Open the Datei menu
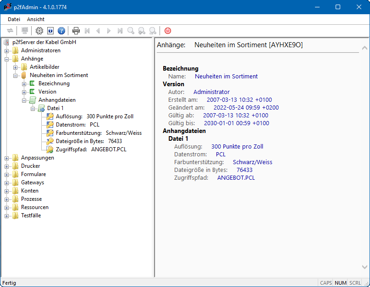 pyautogui.click(x=14, y=19)
